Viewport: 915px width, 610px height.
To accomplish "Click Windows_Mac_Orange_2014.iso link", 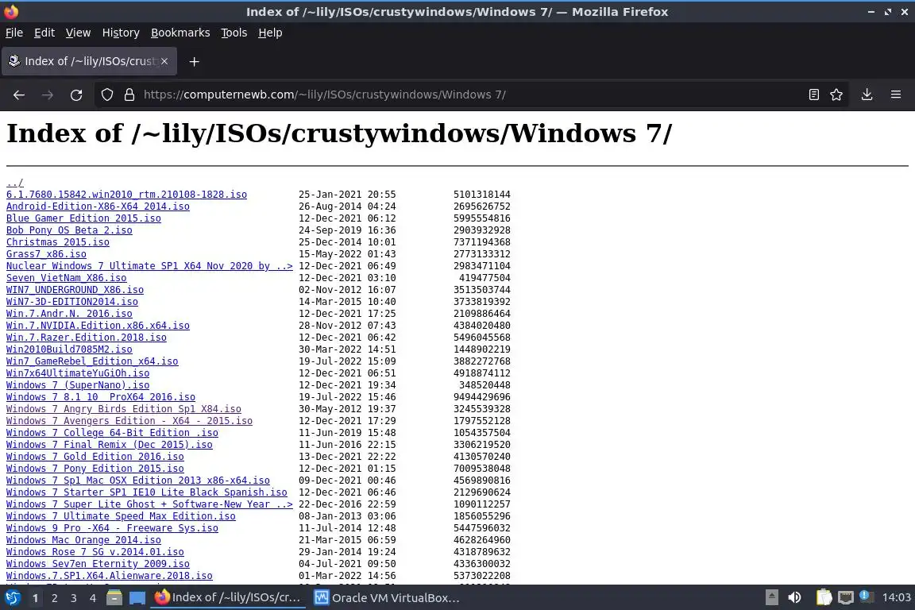I will pos(83,540).
